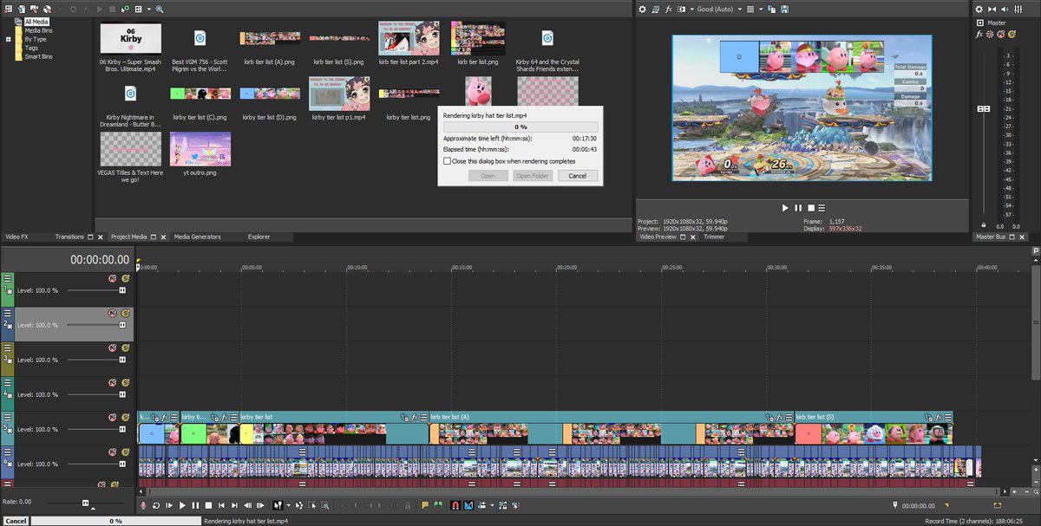
Task: Mute track 1
Action: (113, 278)
